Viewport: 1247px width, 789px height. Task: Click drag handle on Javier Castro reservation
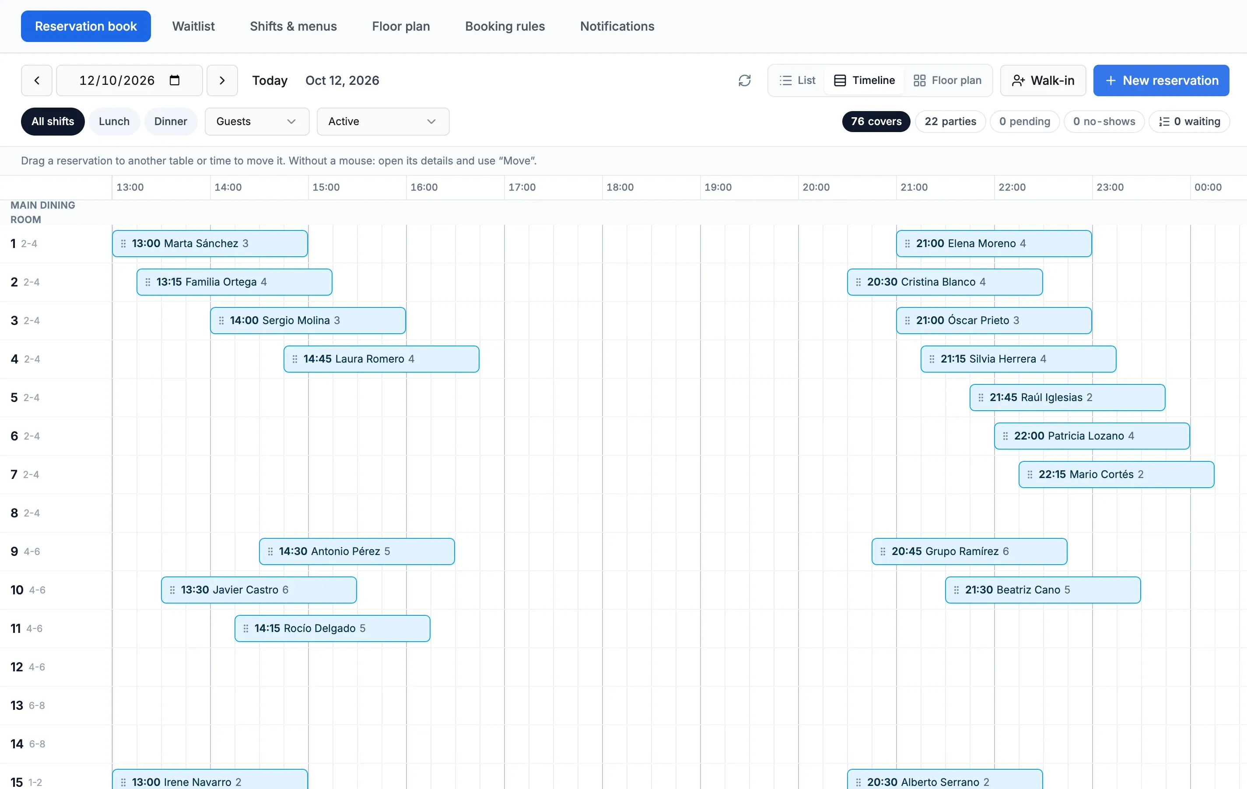coord(172,590)
